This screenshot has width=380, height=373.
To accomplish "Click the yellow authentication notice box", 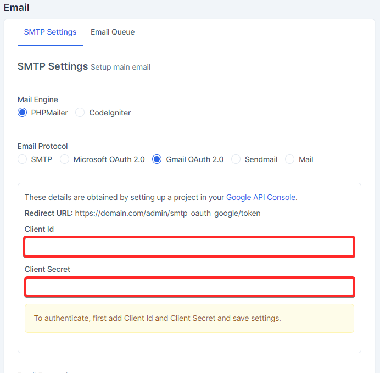I will click(189, 318).
